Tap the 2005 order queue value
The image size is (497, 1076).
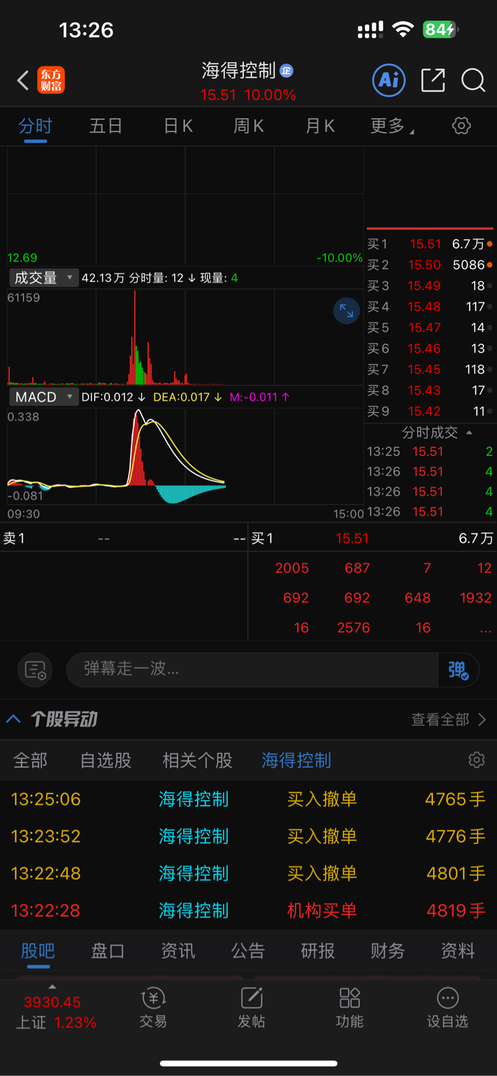(x=292, y=568)
